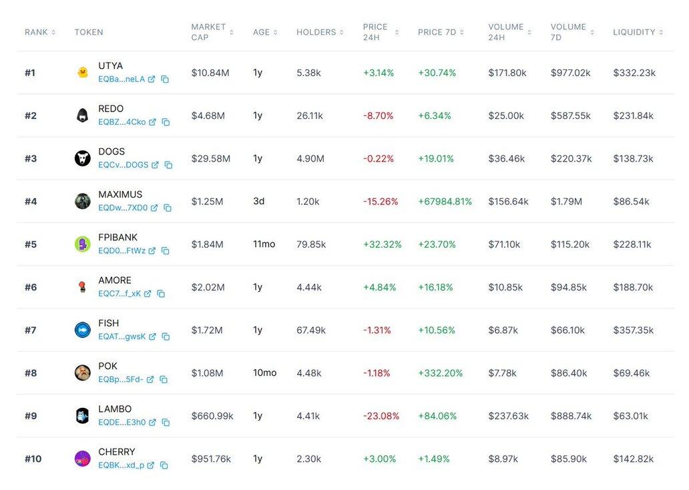Copy the UTYA token address
The image size is (689, 490).
tap(165, 79)
